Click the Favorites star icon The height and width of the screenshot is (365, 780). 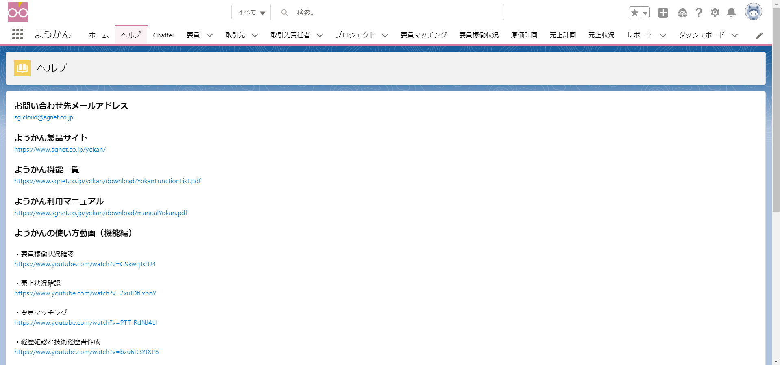[634, 13]
